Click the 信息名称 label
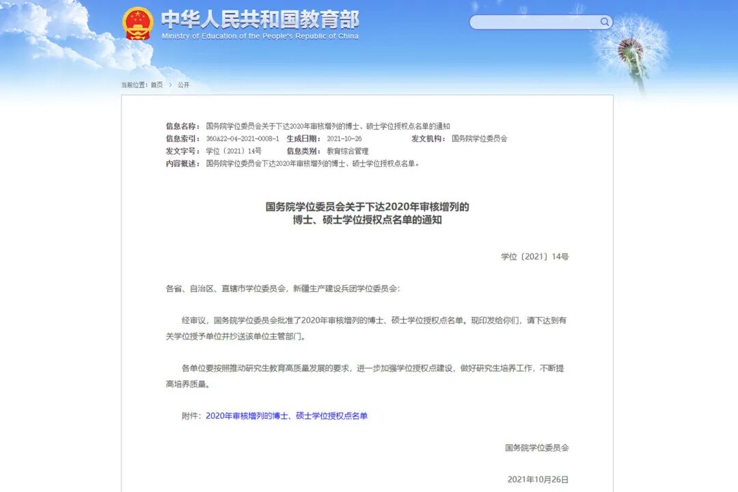Screen dimensions: 738x492 tap(182, 126)
